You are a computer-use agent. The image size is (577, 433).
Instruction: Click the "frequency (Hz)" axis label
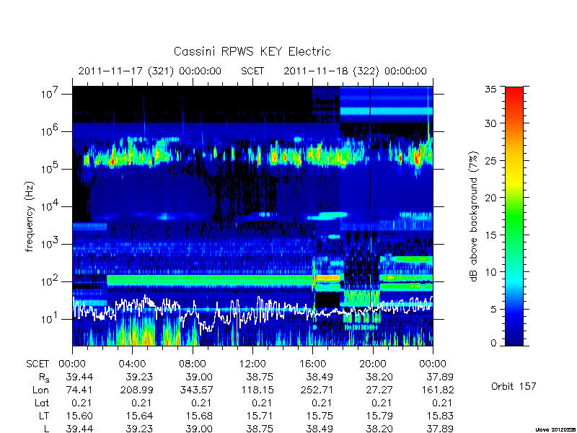[30, 216]
